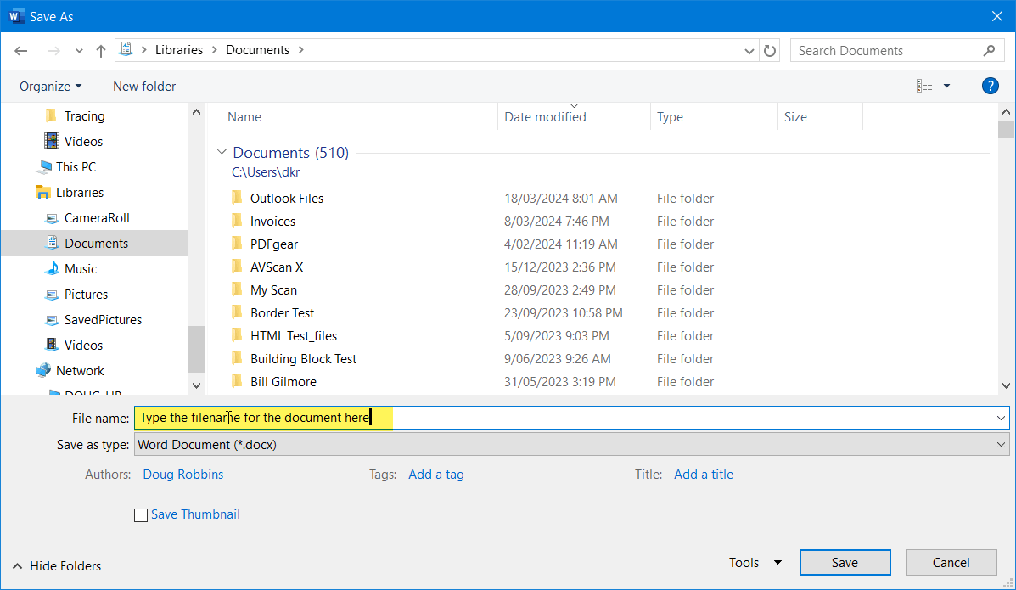Close the Save As dialog
Screen dimensions: 1016x590
[997, 16]
